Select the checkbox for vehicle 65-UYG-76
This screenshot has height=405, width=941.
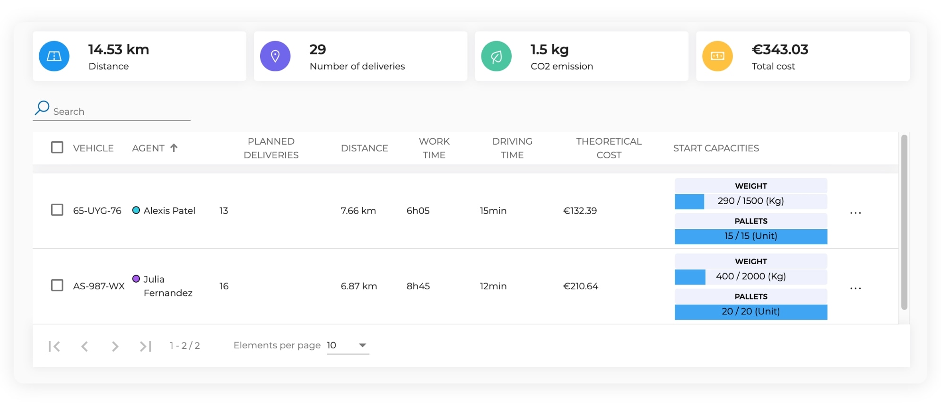(x=57, y=210)
